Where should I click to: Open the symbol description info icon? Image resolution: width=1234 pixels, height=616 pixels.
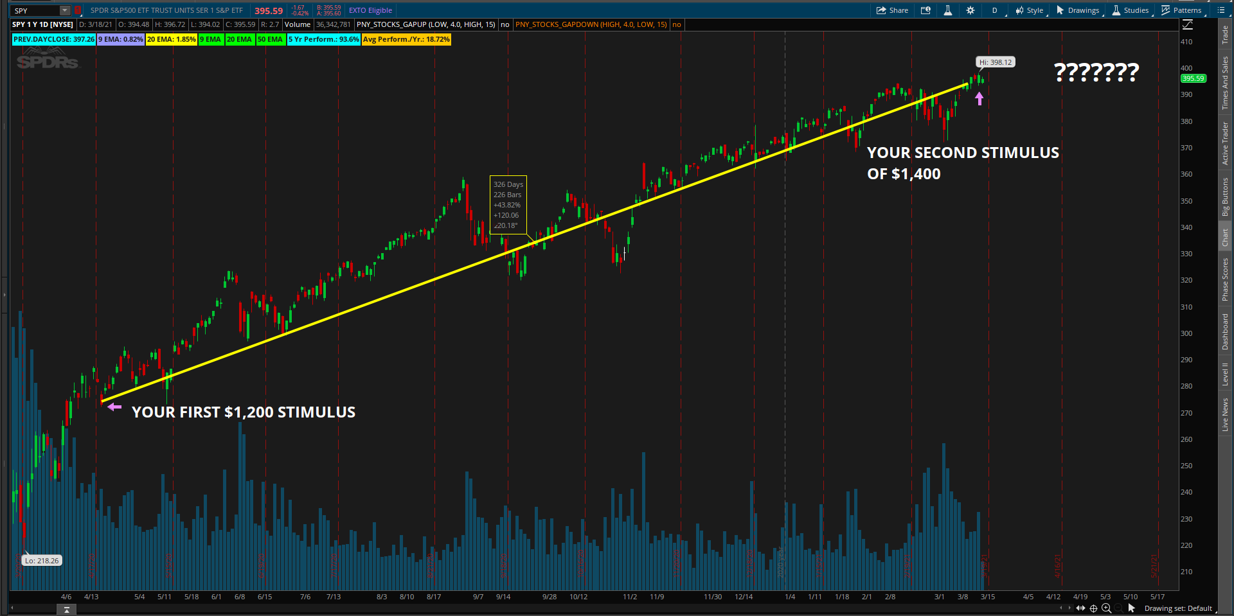tap(925, 10)
